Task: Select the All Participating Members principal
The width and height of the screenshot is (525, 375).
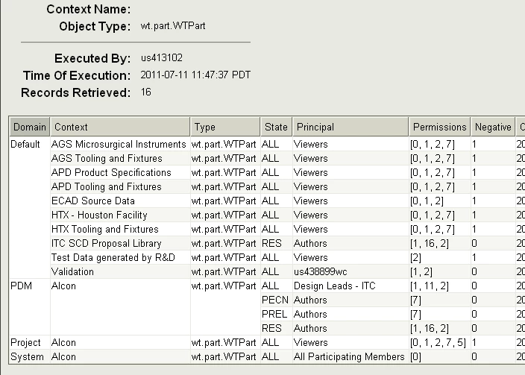Action: tap(348, 356)
